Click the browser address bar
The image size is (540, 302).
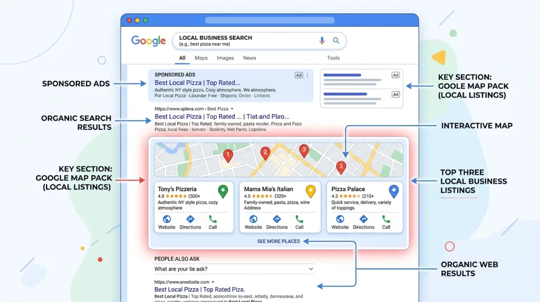click(x=269, y=21)
